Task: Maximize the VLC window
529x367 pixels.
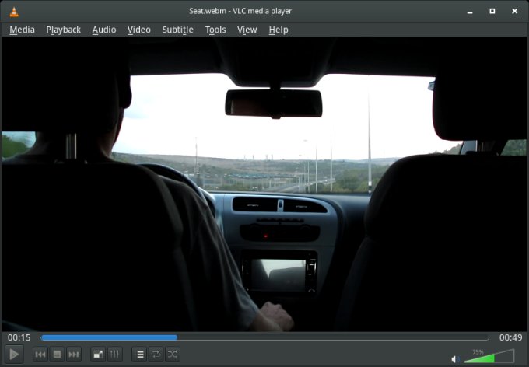Action: point(492,11)
